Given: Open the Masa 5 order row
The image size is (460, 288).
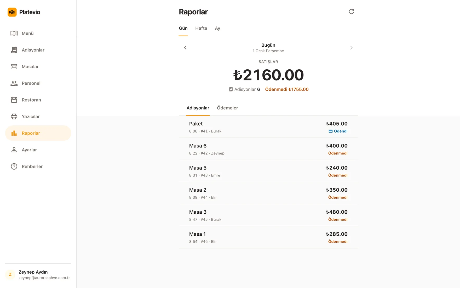Looking at the screenshot, I should pos(268,171).
